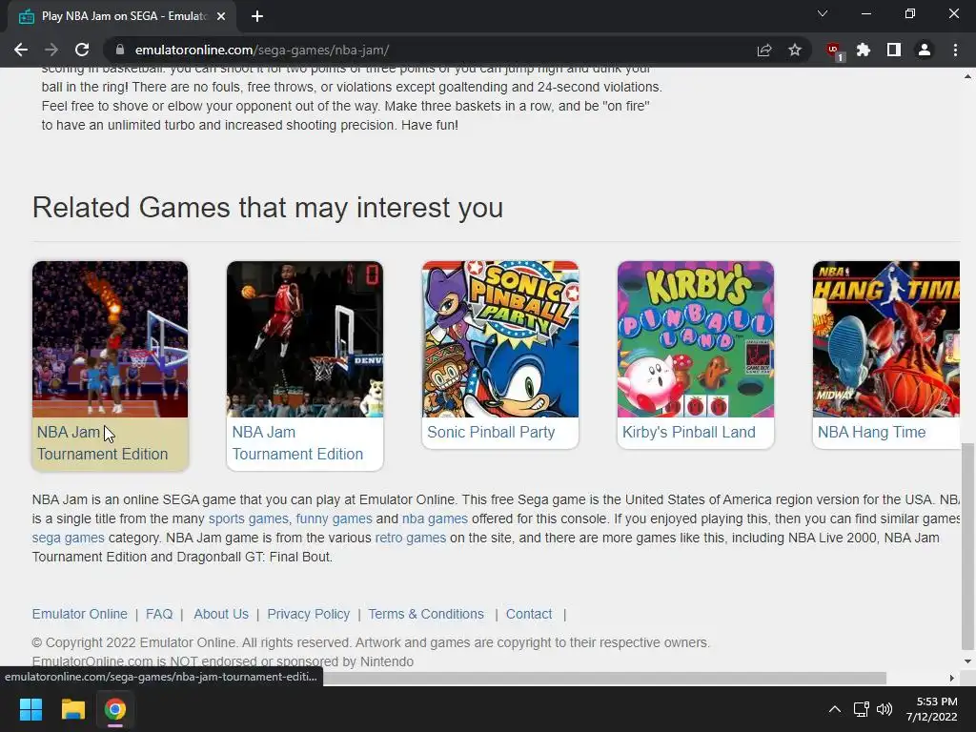Open the FAQ footer link
Viewport: 976px width, 732px height.
coord(159,614)
